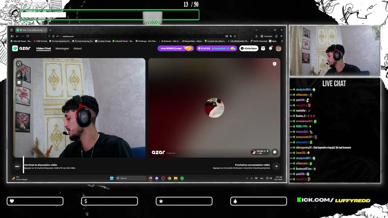Viewport: 388px width, 218px height.
Task: Open the Windows Start button
Action: (112, 178)
